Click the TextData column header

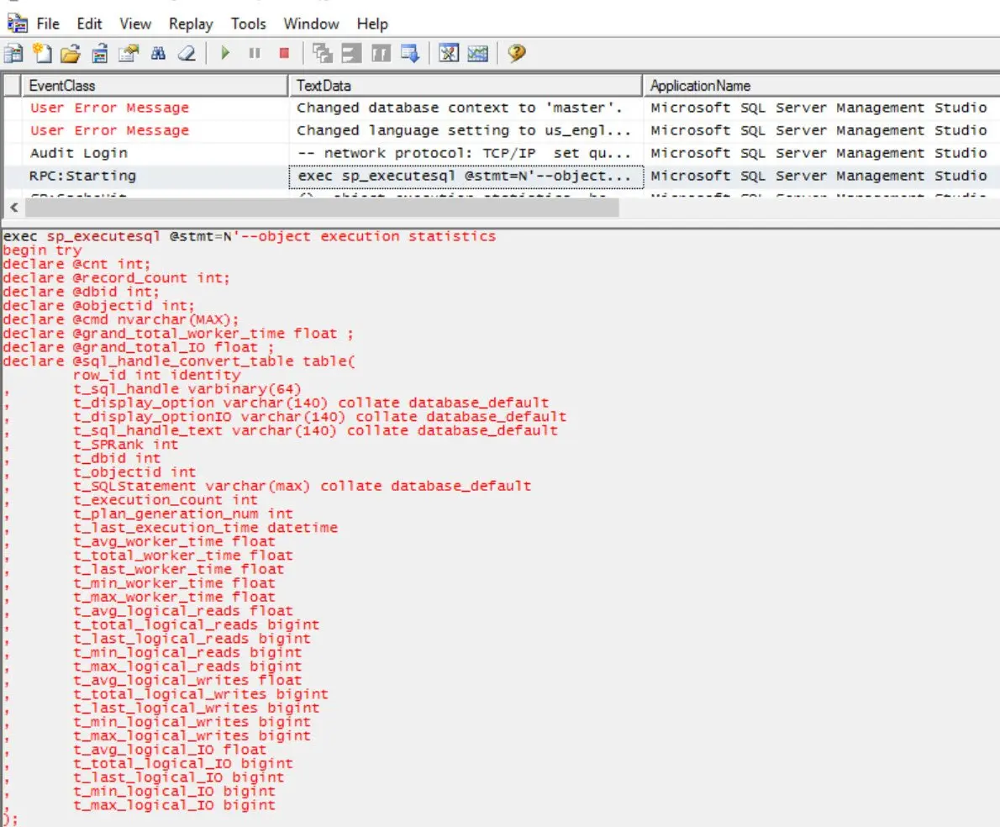[x=466, y=86]
